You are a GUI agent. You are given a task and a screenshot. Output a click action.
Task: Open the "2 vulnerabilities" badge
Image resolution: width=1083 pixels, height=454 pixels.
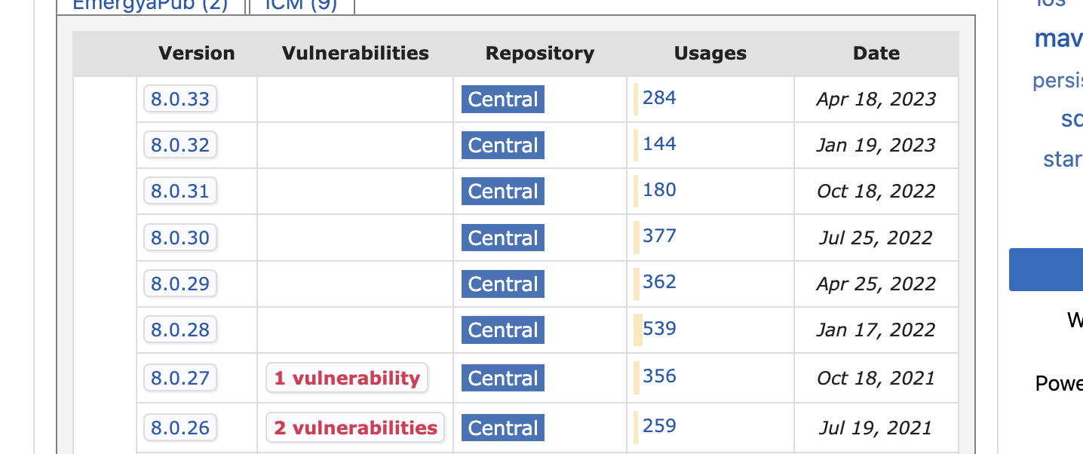pyautogui.click(x=355, y=428)
